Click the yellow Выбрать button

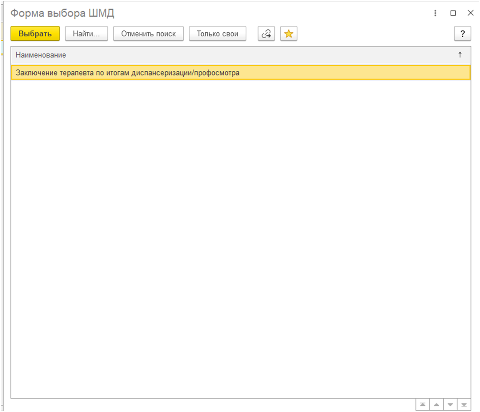click(x=35, y=34)
